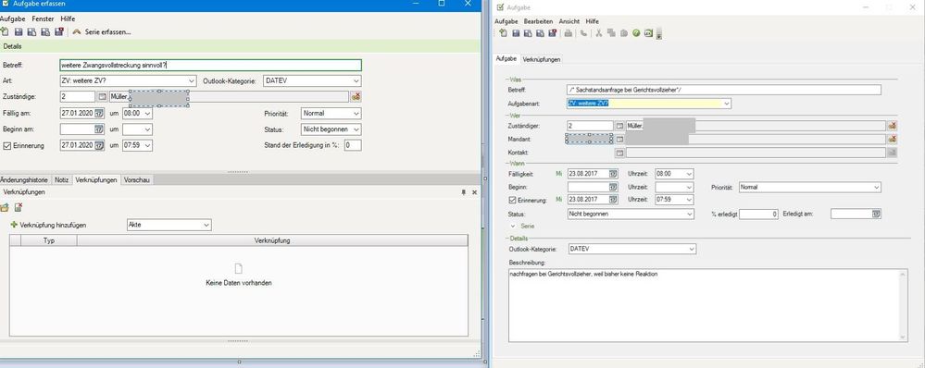Click Verknüpfung hinzufügen
925x368 pixels.
coord(52,225)
